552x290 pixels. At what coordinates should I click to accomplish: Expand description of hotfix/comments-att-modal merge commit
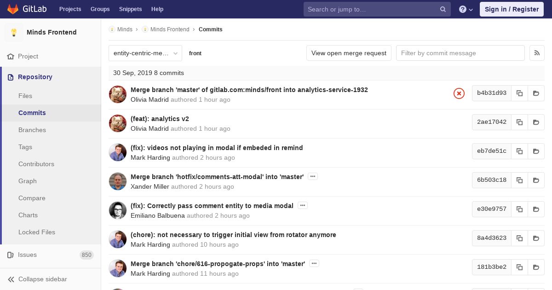pyautogui.click(x=313, y=176)
